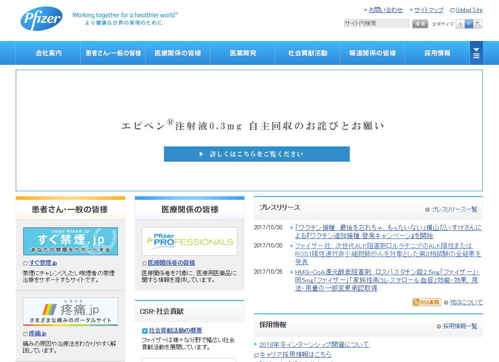Image resolution: width=499 pixels, height=362 pixels.
Task: Open プレスリリース一覧 list link
Action: pyautogui.click(x=454, y=209)
